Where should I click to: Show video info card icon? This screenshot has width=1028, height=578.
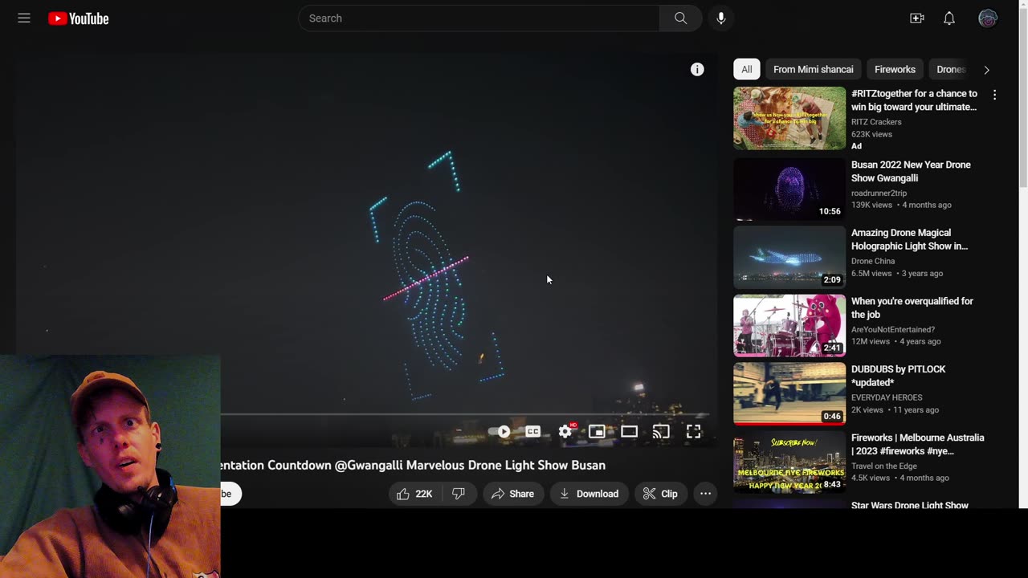tap(697, 70)
